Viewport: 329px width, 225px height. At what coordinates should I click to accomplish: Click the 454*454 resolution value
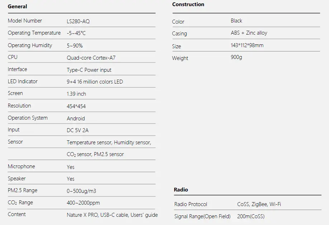pyautogui.click(x=76, y=106)
